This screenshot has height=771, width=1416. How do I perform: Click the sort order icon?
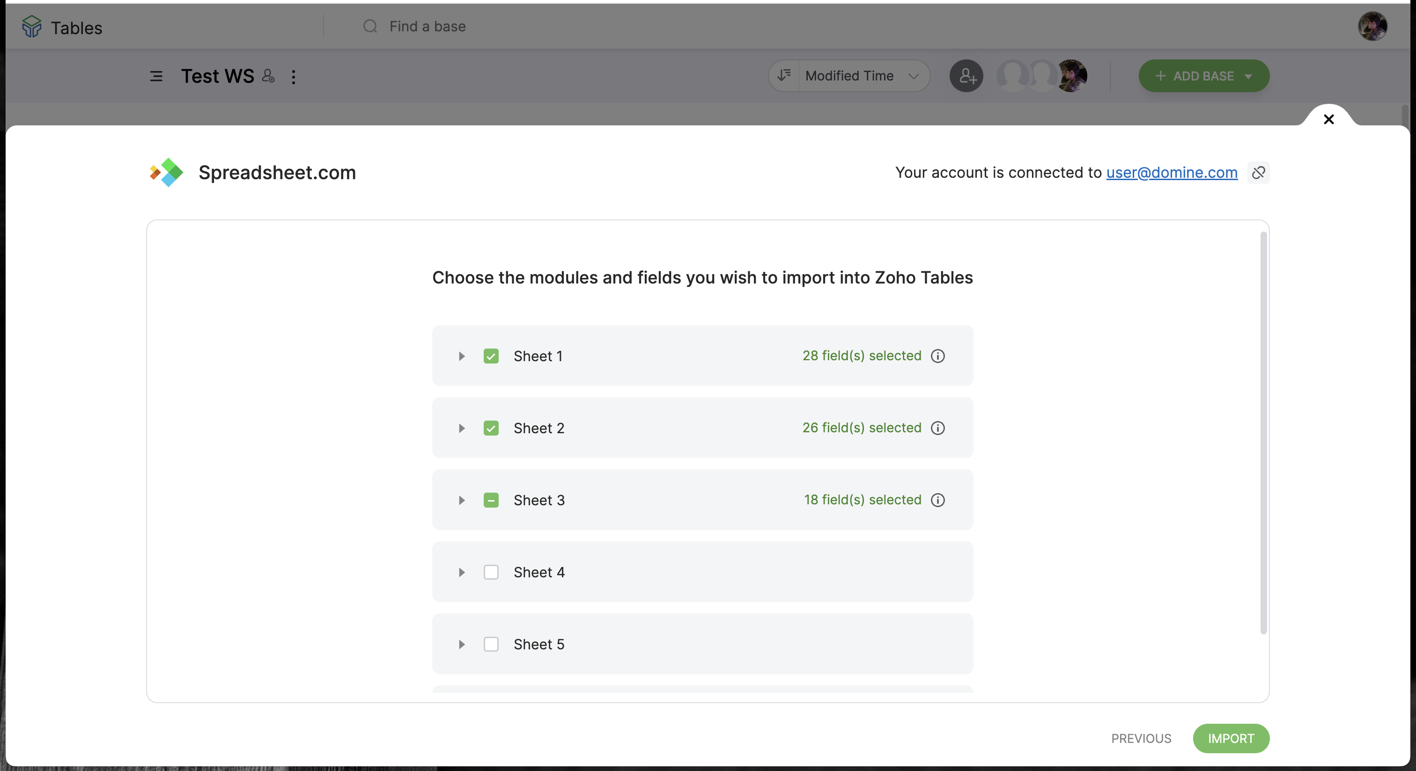tap(784, 76)
